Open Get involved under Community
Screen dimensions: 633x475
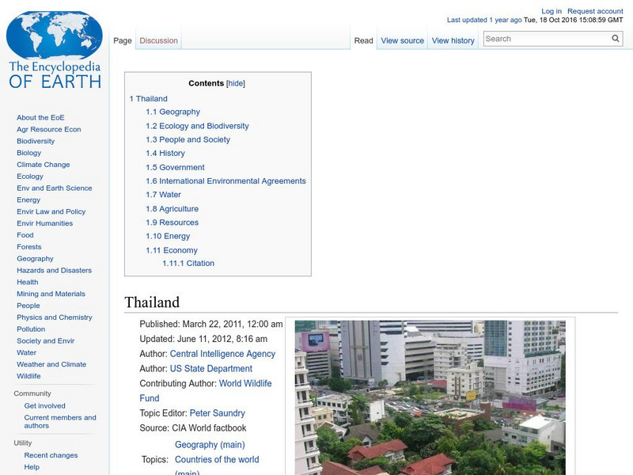click(x=45, y=405)
